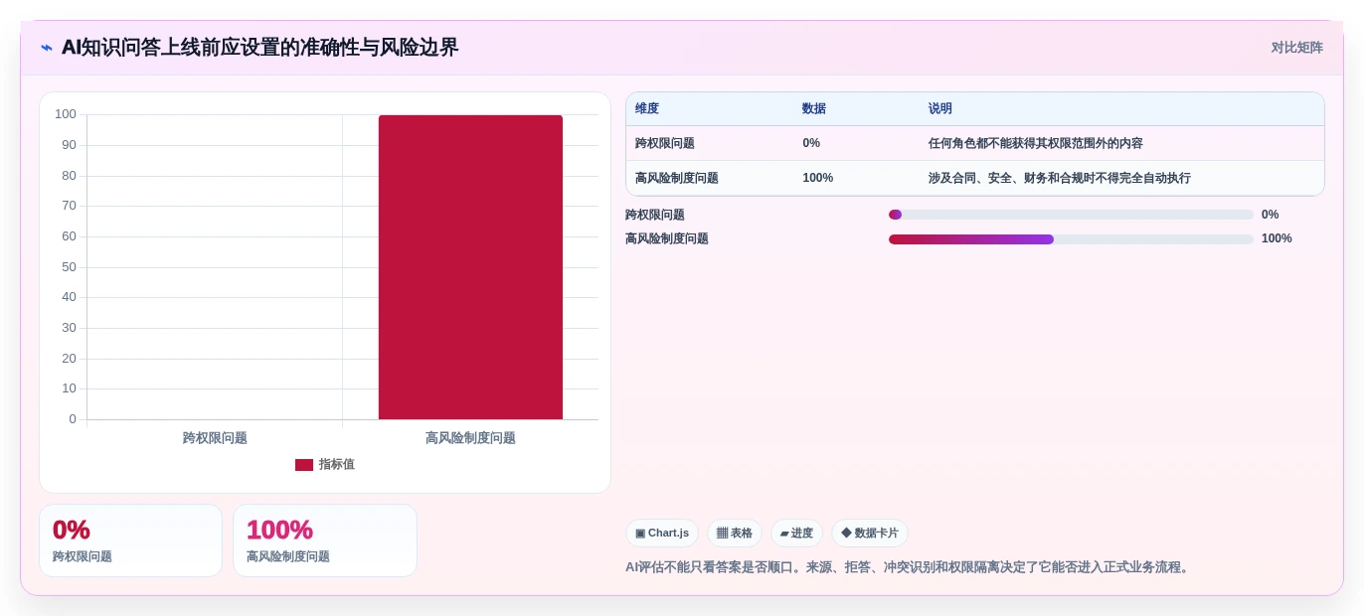Click the lightning icon beside the title
Image resolution: width=1364 pixels, height=616 pixels.
coord(47,48)
